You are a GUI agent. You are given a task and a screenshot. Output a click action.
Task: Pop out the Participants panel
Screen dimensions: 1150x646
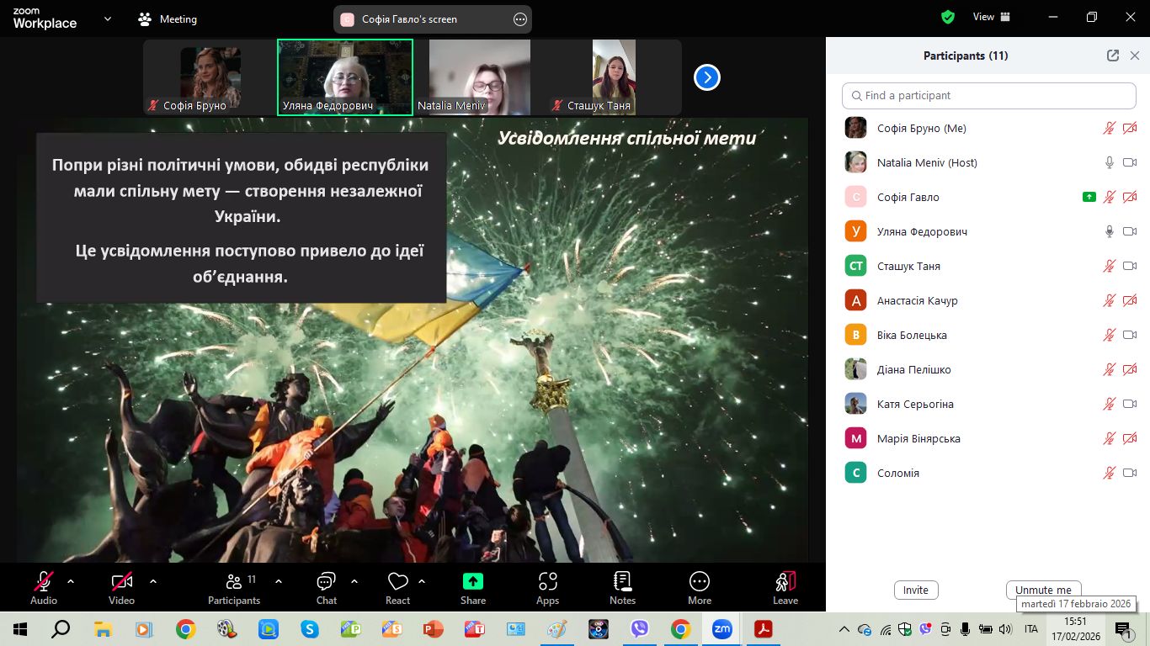[1113, 56]
